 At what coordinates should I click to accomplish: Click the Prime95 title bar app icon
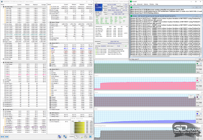(x=131, y=2)
